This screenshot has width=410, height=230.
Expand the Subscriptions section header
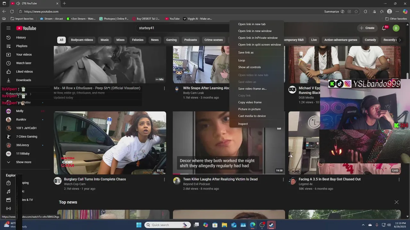coord(19,94)
